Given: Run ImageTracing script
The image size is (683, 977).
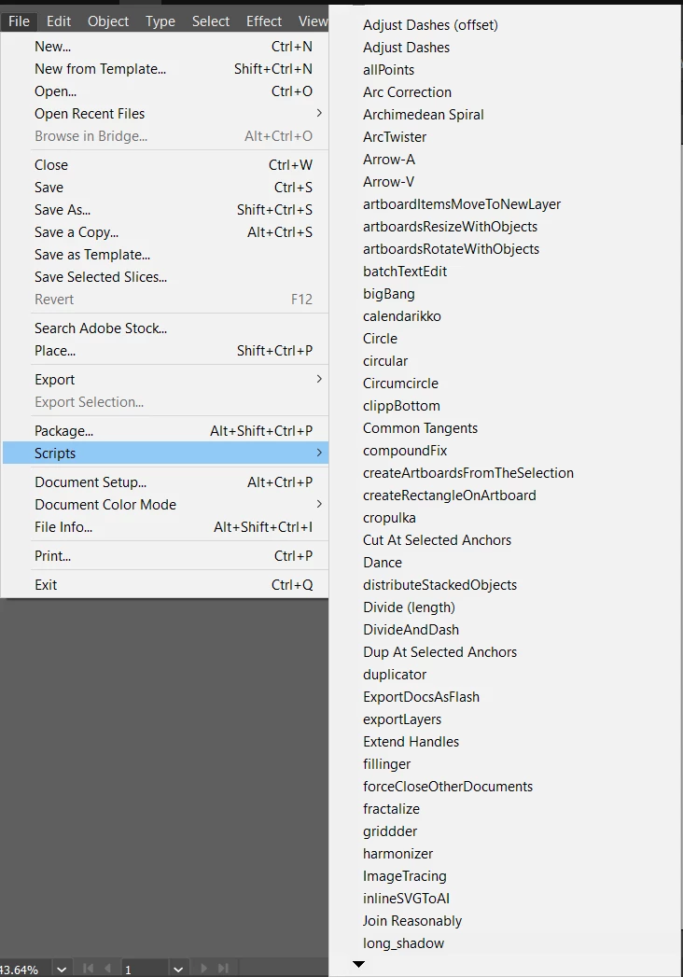Looking at the screenshot, I should (x=404, y=876).
